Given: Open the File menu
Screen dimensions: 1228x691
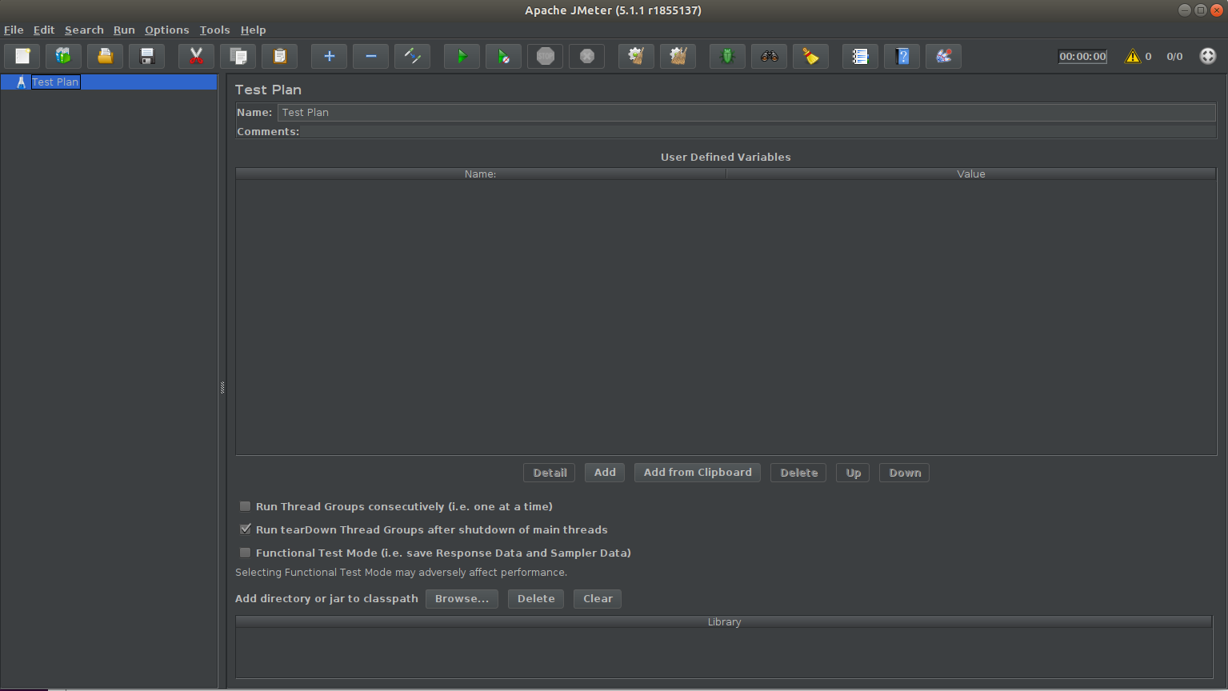Looking at the screenshot, I should pyautogui.click(x=14, y=30).
